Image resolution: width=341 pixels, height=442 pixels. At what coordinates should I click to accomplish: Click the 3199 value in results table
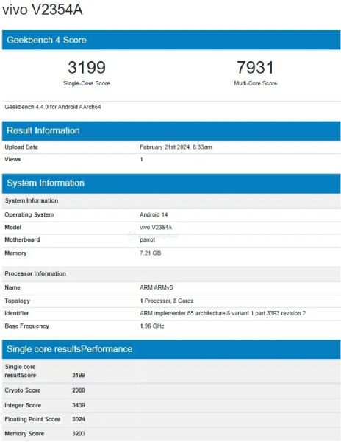[79, 375]
